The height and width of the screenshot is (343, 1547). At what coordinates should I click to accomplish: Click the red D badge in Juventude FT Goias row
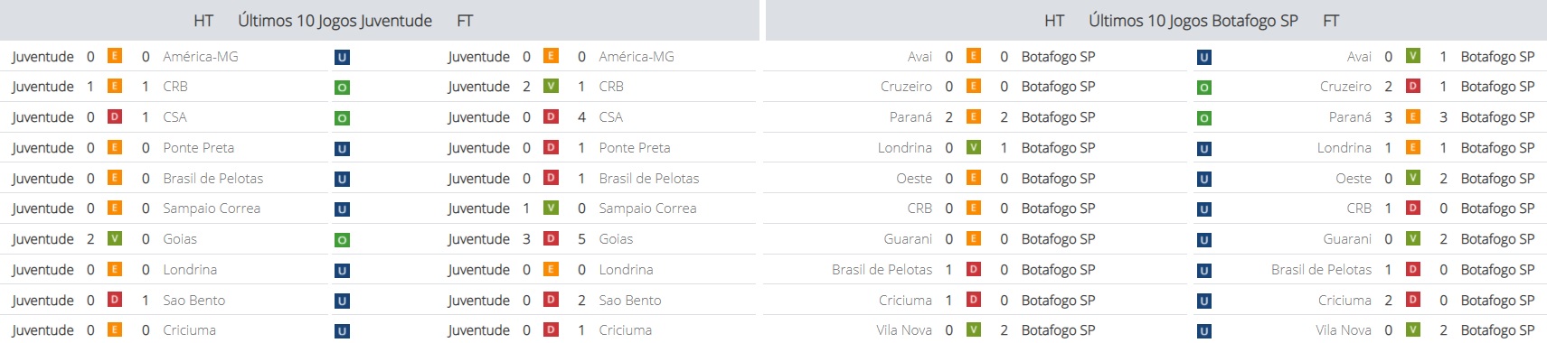551,238
